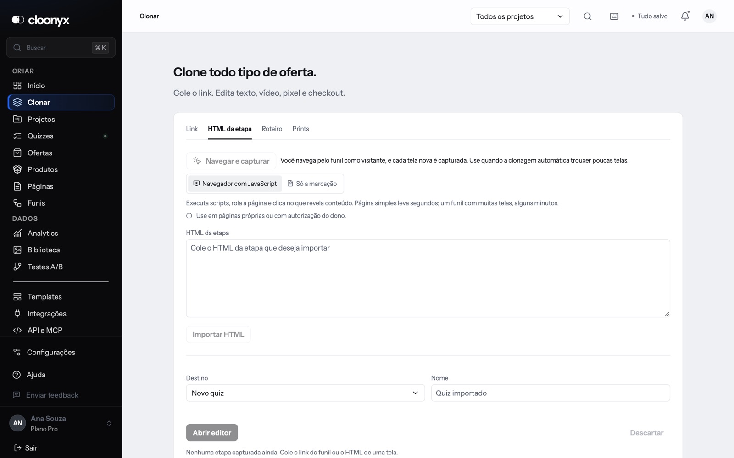This screenshot has height=458, width=734.
Task: Click the search magnifier in top bar
Action: click(x=588, y=16)
